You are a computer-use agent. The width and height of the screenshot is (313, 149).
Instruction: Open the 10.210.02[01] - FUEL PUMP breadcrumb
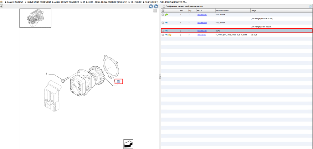click(166, 2)
